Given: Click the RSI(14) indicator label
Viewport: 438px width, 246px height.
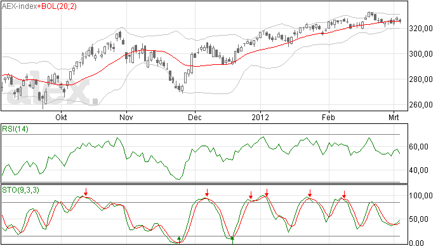Looking at the screenshot, I should (x=15, y=129).
